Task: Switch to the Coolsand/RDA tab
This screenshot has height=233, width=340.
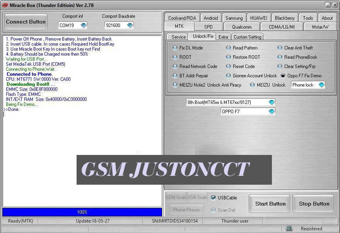Action: coord(182,18)
